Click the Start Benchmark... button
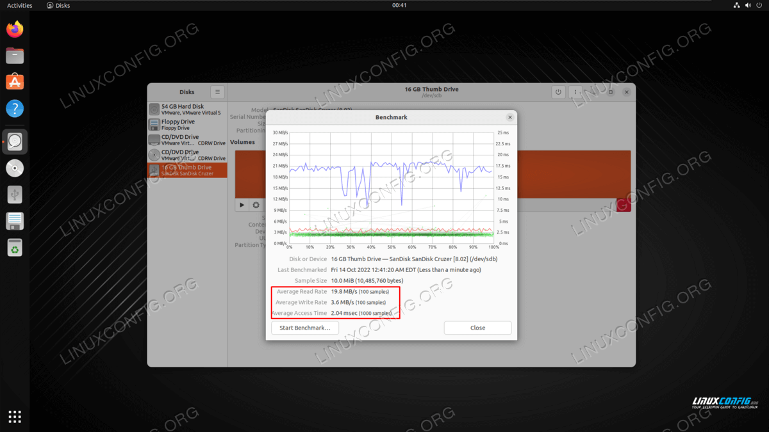This screenshot has width=769, height=432. point(305,328)
